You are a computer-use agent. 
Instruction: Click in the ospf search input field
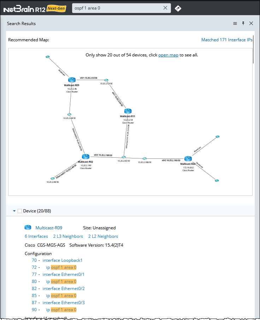(117, 8)
